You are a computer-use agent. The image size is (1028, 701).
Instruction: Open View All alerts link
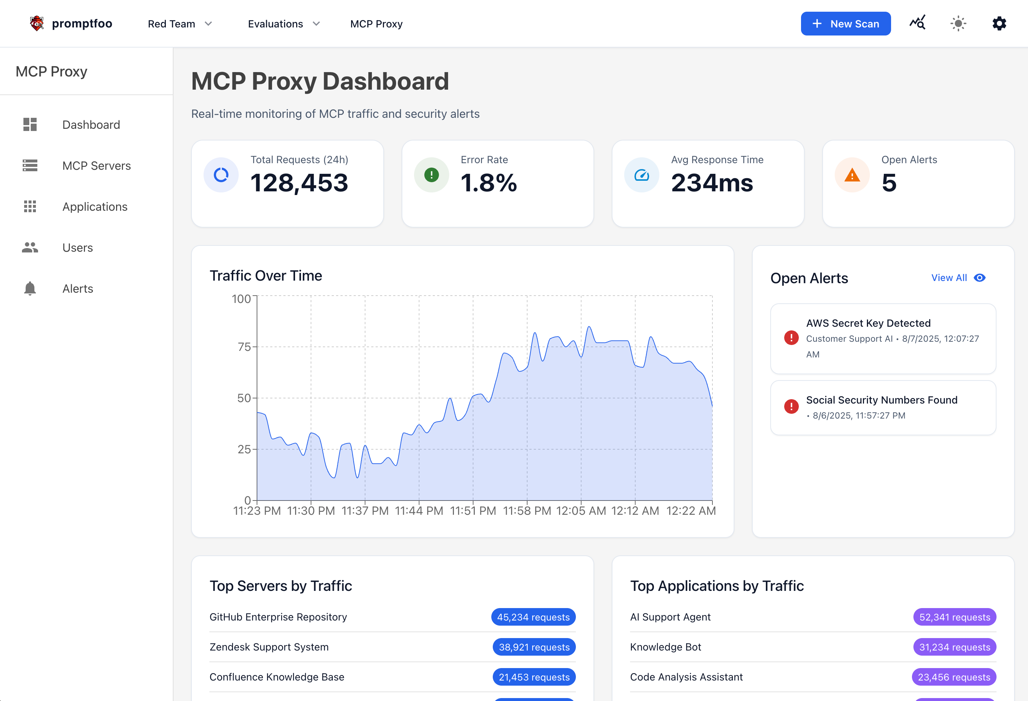pyautogui.click(x=949, y=278)
